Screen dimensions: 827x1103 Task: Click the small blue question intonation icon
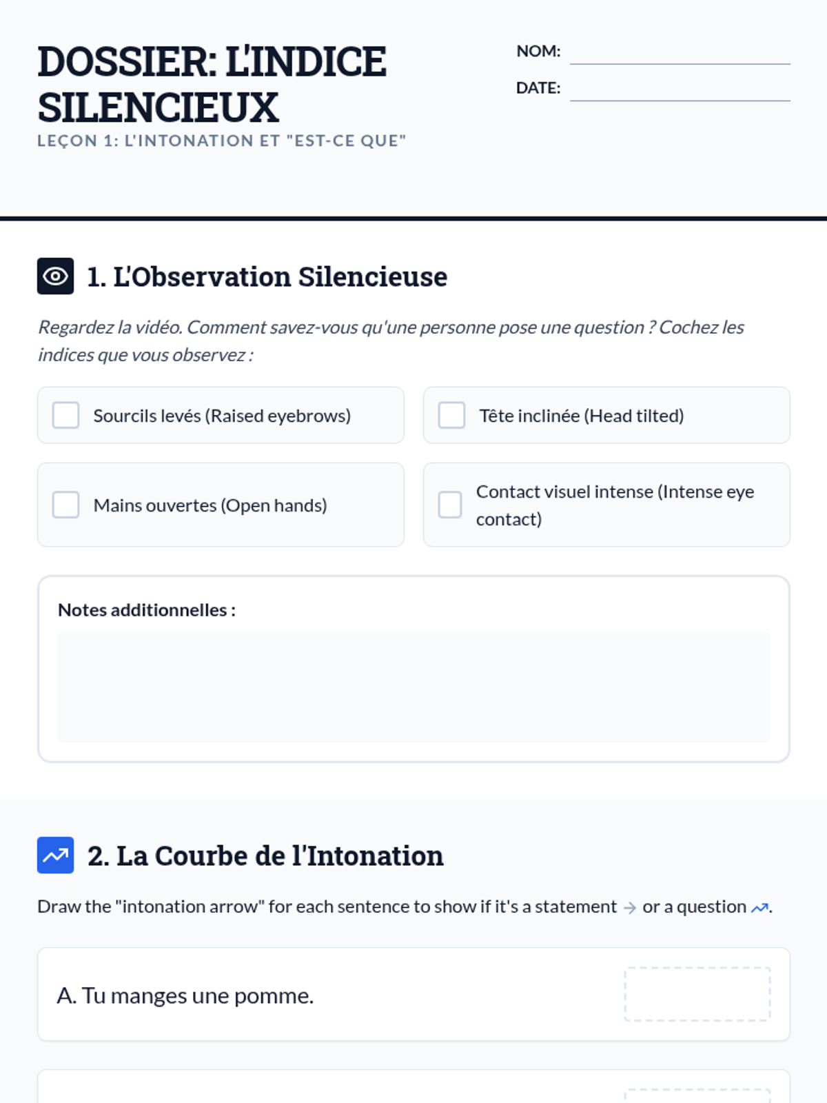tap(759, 908)
